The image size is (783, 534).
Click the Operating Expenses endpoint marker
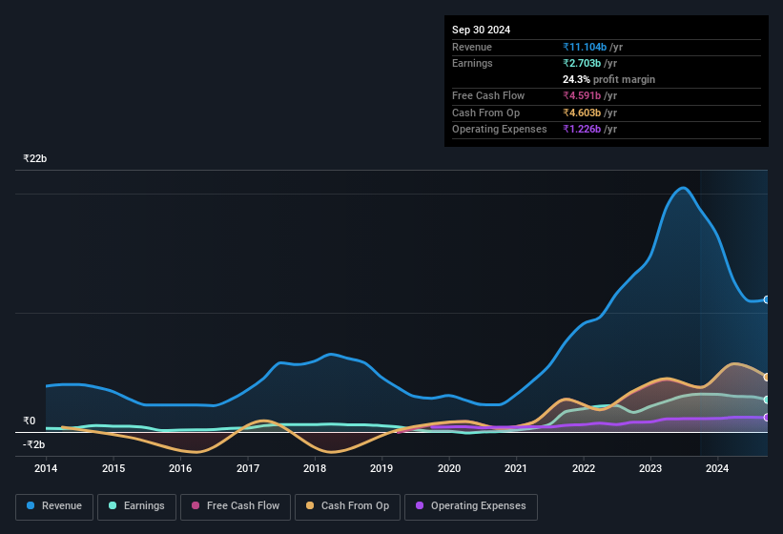(x=767, y=418)
